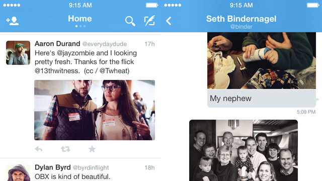This screenshot has height=181, width=322.
Task: Open Aaron Durand's profile avatar
Action: [18, 53]
